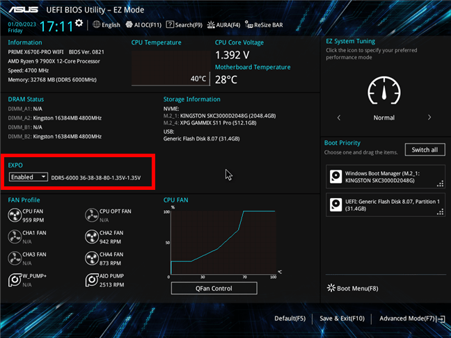
Task: Click the Search question mark icon
Action: pos(170,25)
